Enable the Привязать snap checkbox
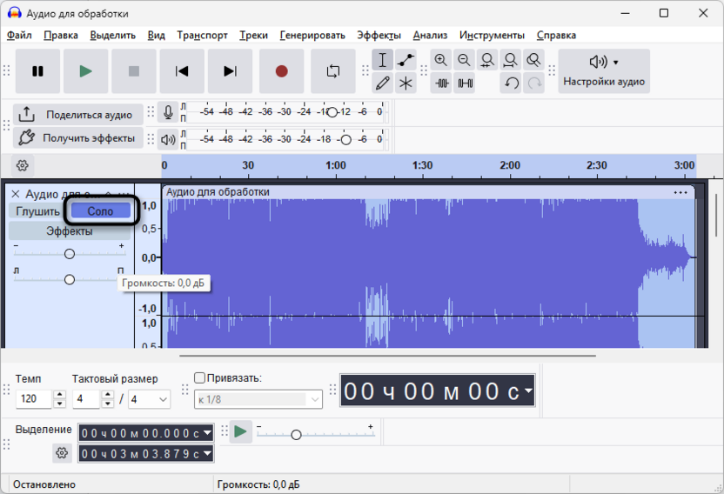 (200, 378)
